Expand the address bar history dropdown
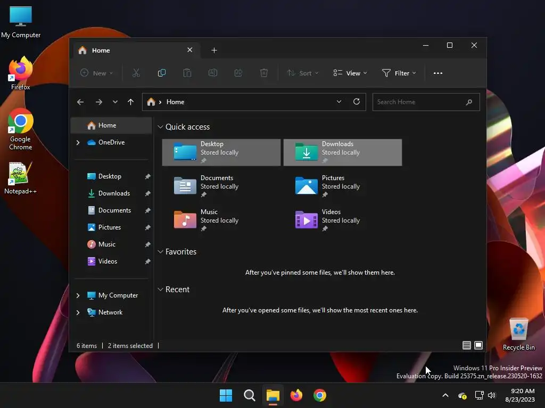 pos(339,101)
